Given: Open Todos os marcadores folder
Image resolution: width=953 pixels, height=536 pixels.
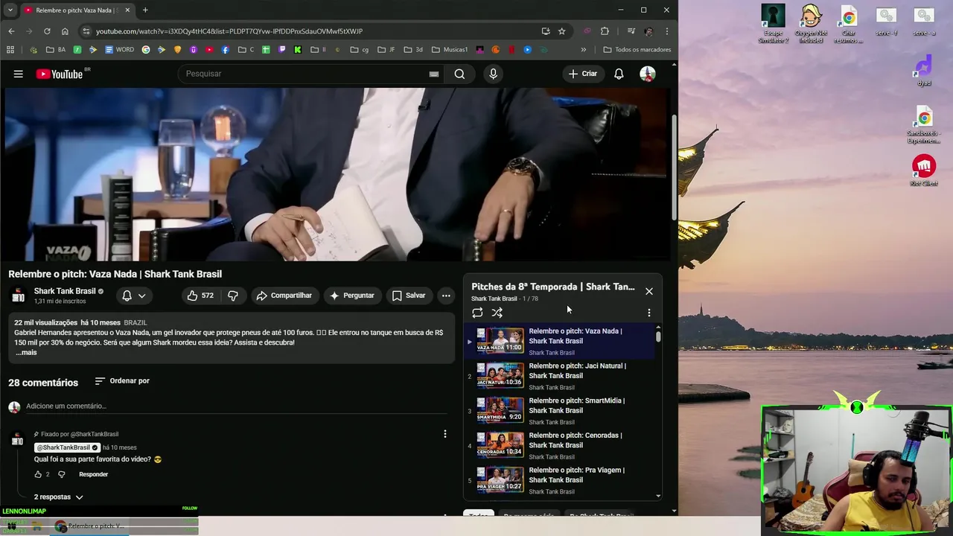Looking at the screenshot, I should point(637,50).
